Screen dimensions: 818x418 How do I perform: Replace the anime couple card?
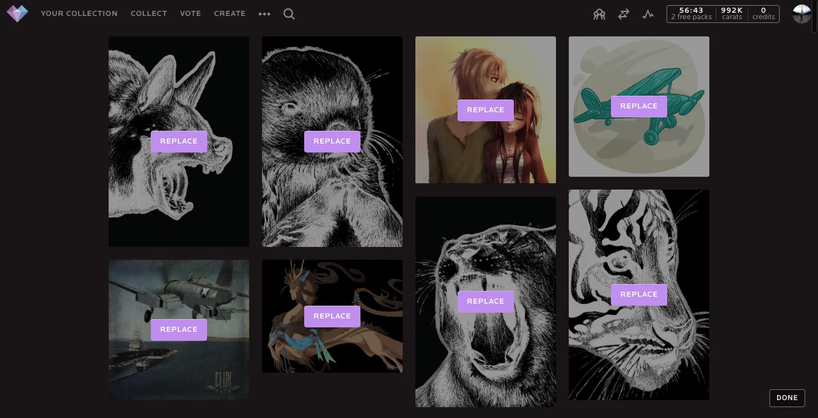(486, 110)
